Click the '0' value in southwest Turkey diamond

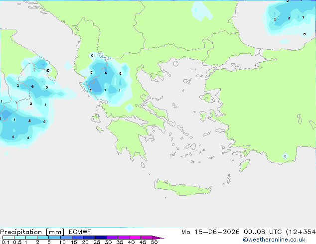pyautogui.click(x=285, y=156)
